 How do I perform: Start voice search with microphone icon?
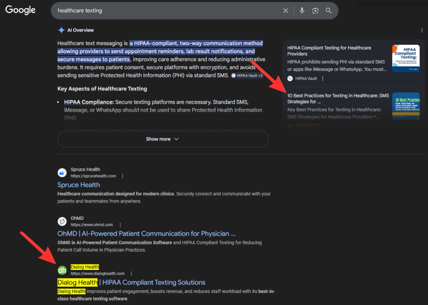tap(302, 11)
